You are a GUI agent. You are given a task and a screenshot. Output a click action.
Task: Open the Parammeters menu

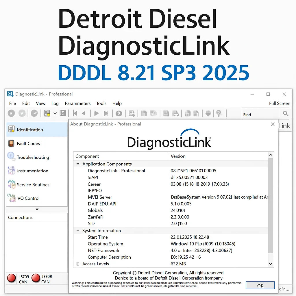pos(77,103)
